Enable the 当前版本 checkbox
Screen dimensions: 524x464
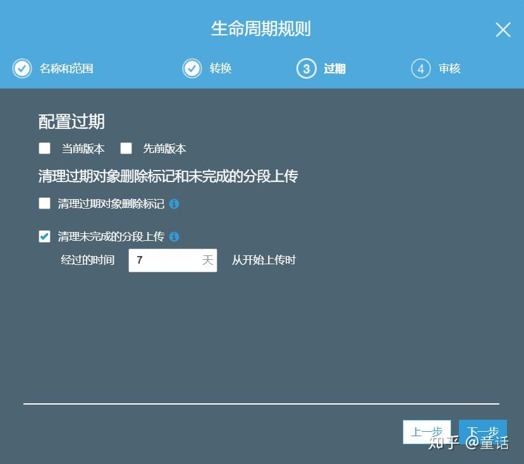44,148
